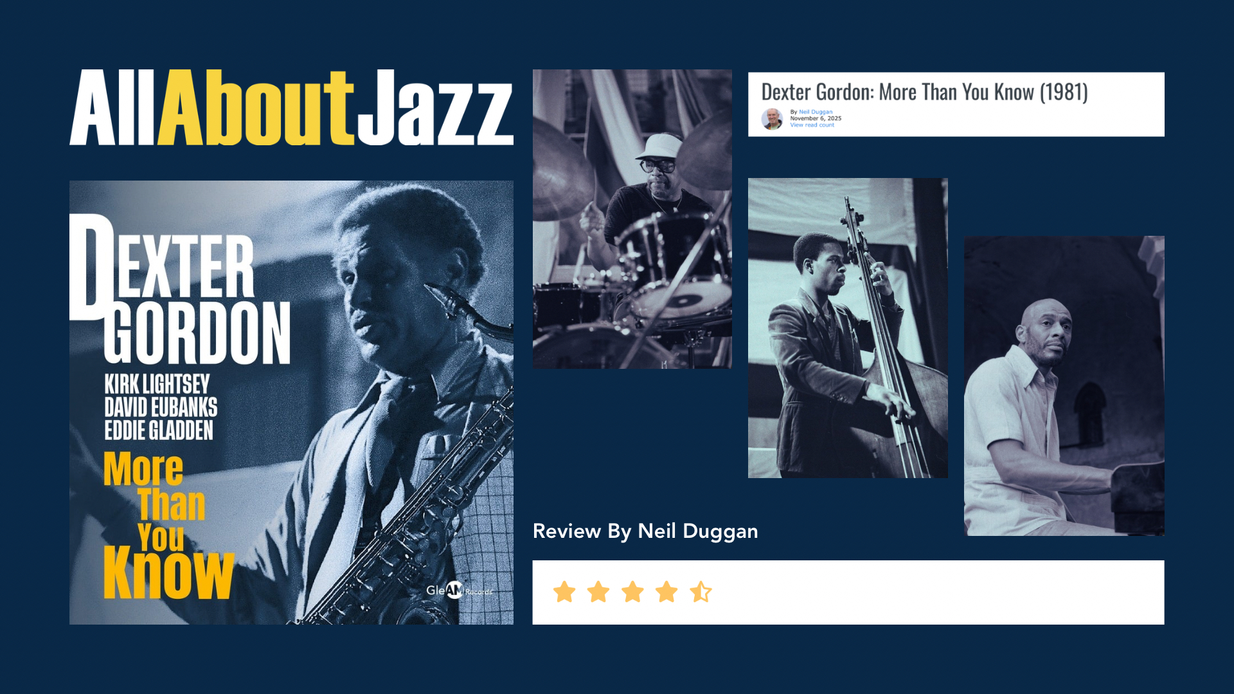Click the first rating star

(x=564, y=592)
